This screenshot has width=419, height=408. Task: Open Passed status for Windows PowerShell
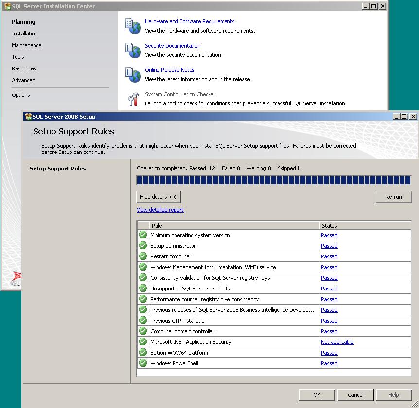click(329, 363)
